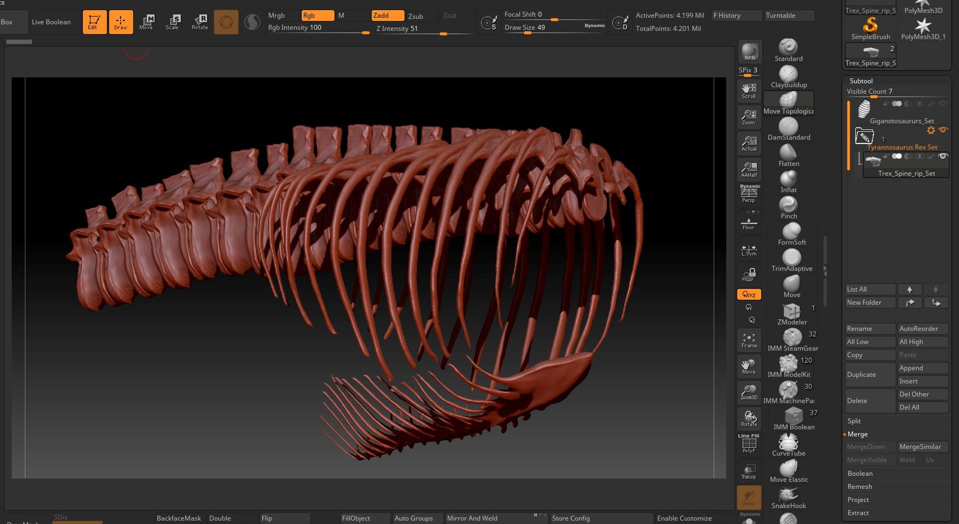Click the Duplicate subtool button
The height and width of the screenshot is (524, 959).
[x=870, y=375]
